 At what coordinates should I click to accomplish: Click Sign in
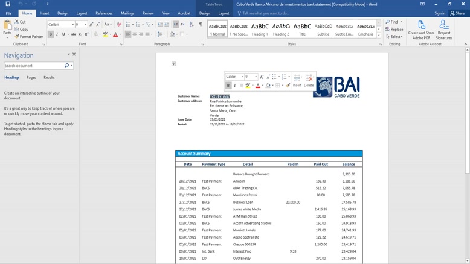tap(440, 13)
